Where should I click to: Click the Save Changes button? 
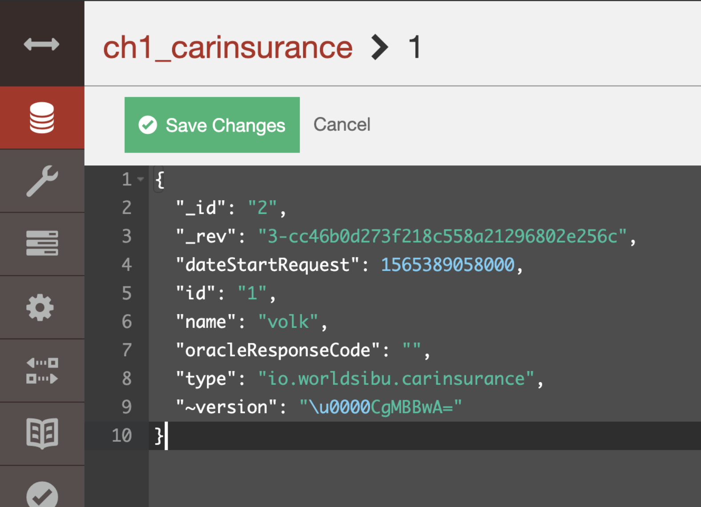pyautogui.click(x=212, y=125)
